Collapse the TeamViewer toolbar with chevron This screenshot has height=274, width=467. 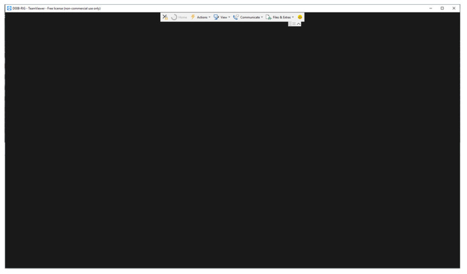[x=298, y=24]
